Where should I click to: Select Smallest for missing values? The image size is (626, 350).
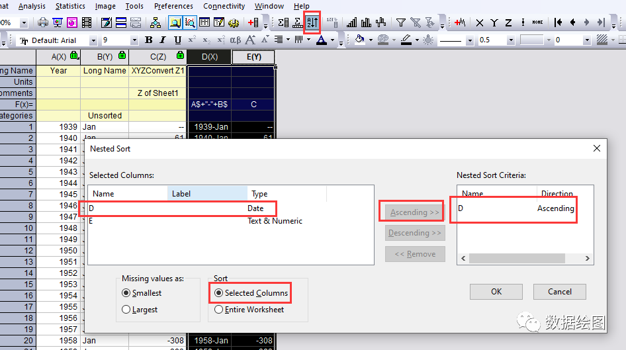point(142,293)
